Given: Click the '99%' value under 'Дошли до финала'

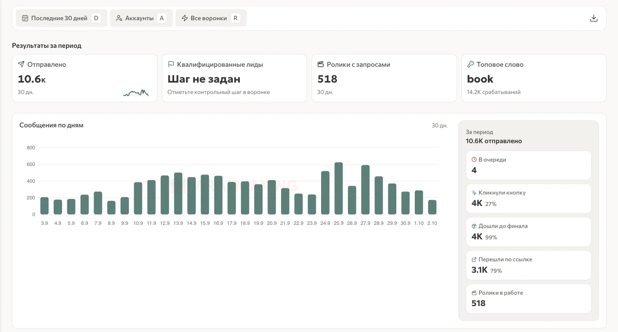Looking at the screenshot, I should coord(491,238).
